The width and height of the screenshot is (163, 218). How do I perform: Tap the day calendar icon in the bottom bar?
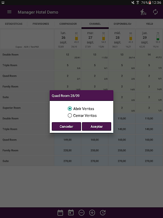click(x=71, y=212)
